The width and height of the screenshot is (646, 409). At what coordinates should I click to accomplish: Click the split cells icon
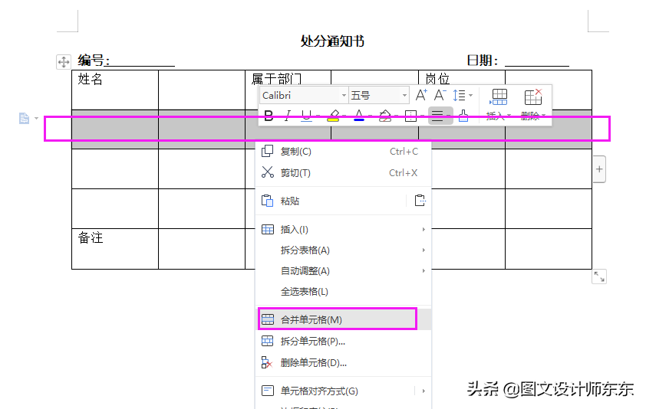tap(268, 341)
